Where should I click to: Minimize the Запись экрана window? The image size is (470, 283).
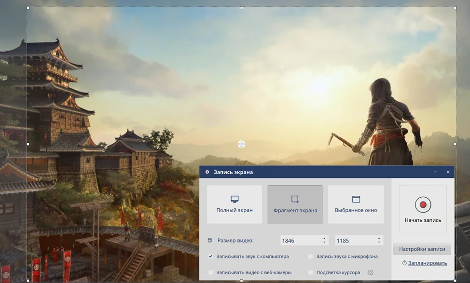click(x=436, y=172)
